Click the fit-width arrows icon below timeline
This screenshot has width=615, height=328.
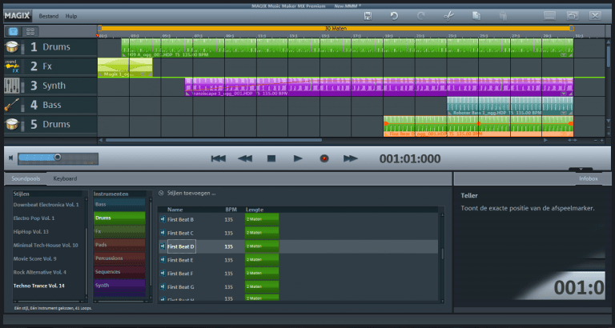coord(573,140)
